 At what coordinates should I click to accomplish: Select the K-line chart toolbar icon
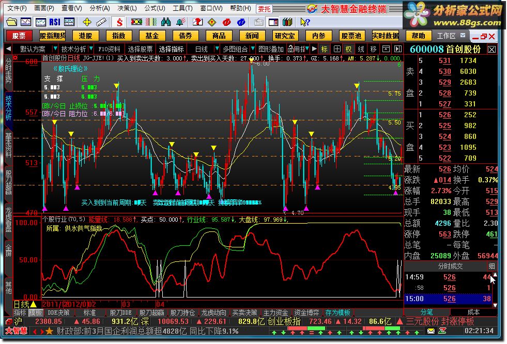pyautogui.click(x=40, y=22)
